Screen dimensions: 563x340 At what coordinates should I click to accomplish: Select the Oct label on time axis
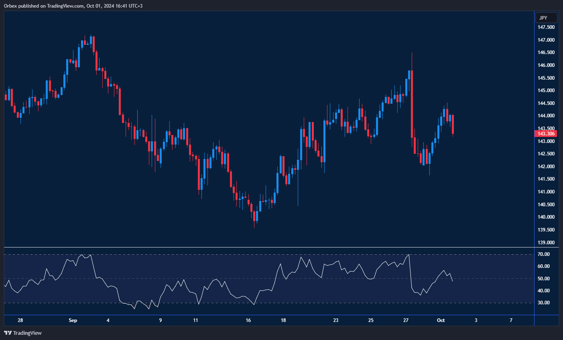point(441,320)
